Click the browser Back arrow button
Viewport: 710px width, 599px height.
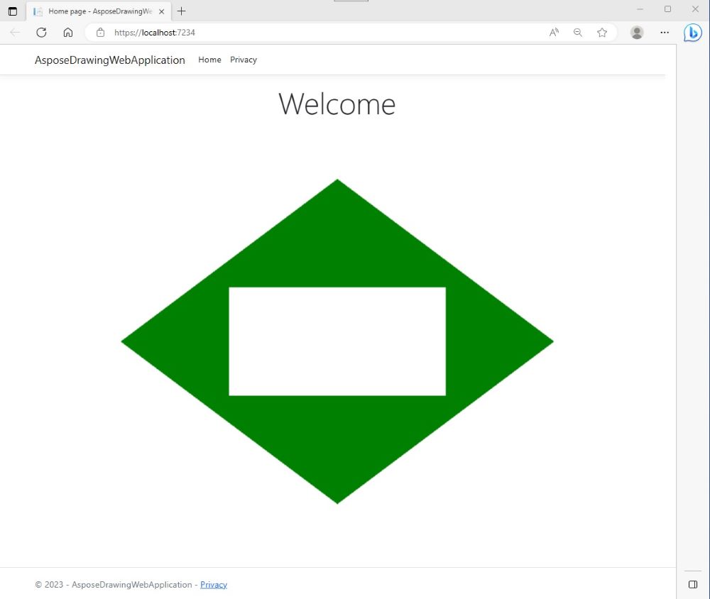click(x=15, y=33)
